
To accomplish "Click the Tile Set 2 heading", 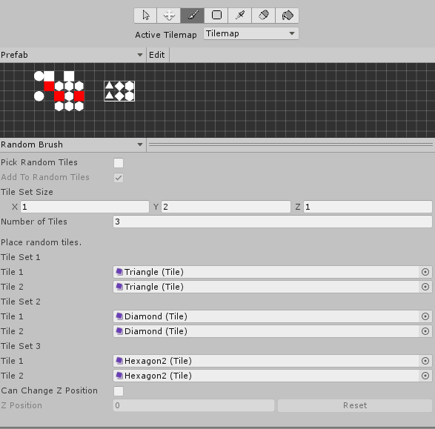I will click(x=21, y=302).
